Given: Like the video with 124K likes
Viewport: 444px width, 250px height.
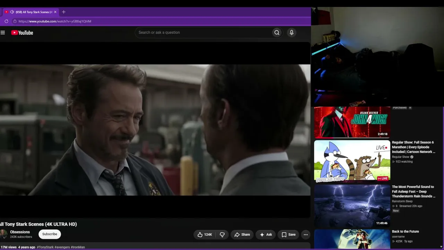Looking at the screenshot, I should pos(205,235).
